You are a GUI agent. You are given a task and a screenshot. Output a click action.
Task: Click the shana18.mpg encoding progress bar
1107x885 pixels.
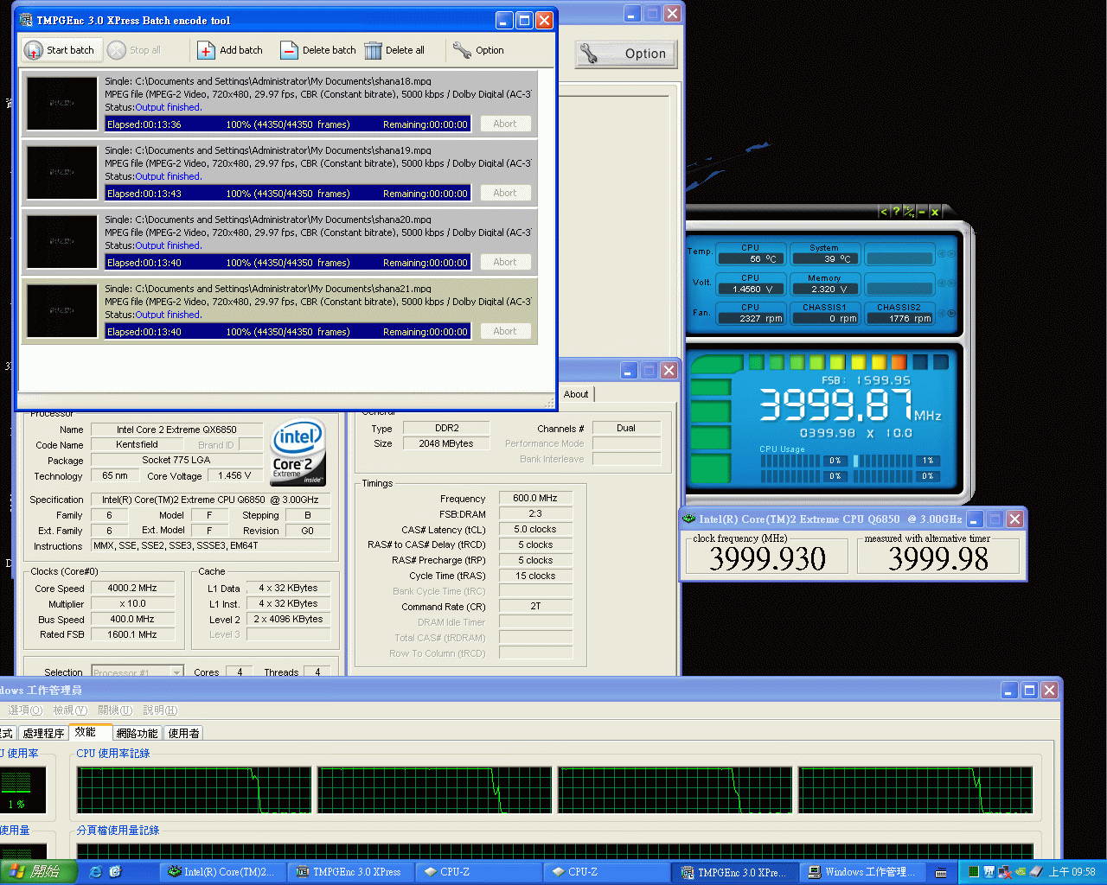point(288,124)
